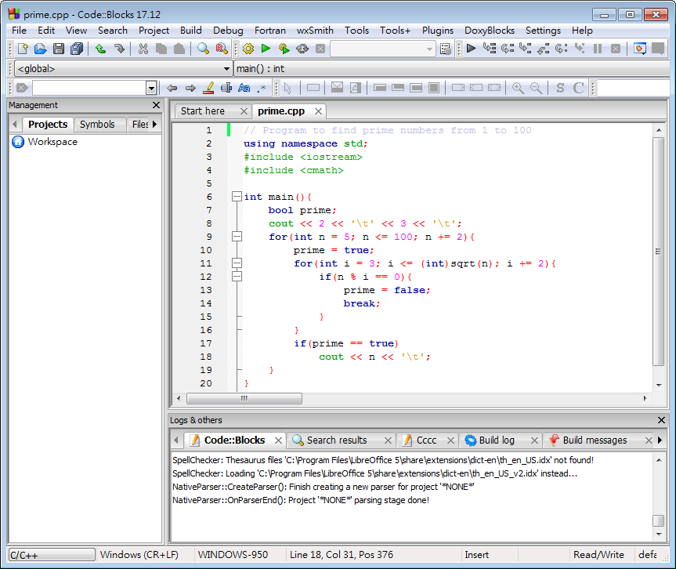Click the Zoom In magnifier icon
676x569 pixels.
518,88
